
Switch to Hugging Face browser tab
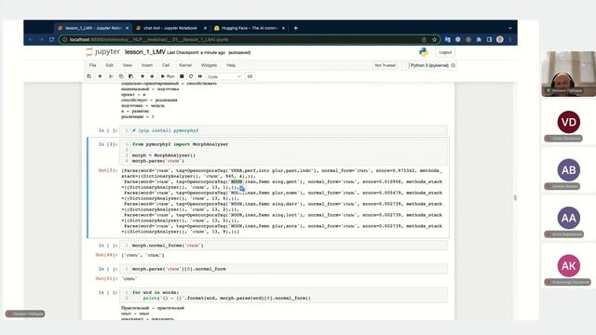250,28
